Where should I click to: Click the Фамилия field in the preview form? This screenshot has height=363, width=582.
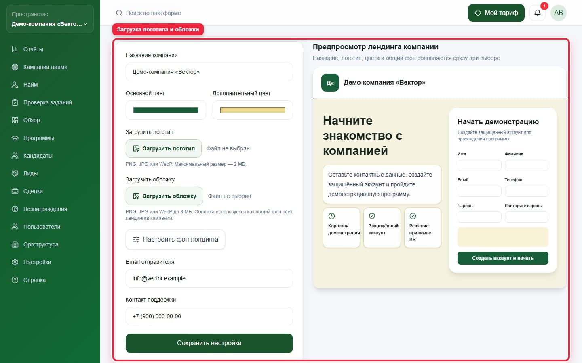527,165
